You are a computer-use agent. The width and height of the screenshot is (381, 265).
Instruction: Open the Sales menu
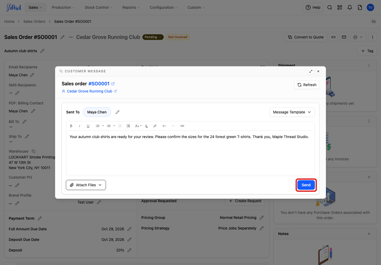click(x=35, y=7)
